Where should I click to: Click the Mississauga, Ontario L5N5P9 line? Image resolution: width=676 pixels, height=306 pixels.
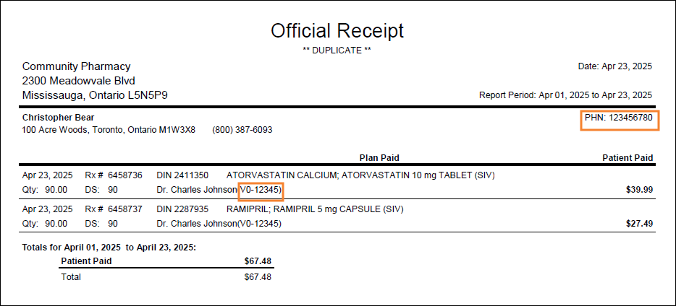point(95,95)
